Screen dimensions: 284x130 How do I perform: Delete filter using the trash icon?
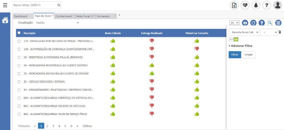click(280, 32)
